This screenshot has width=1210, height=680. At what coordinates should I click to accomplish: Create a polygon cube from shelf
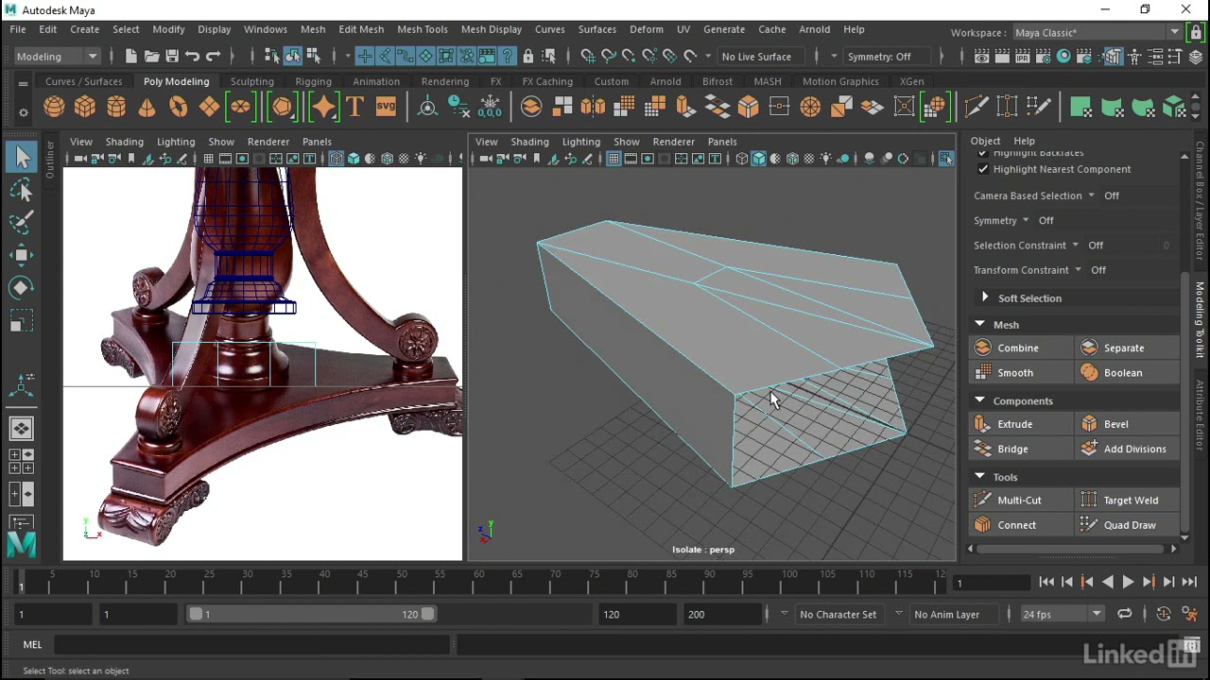pos(85,107)
